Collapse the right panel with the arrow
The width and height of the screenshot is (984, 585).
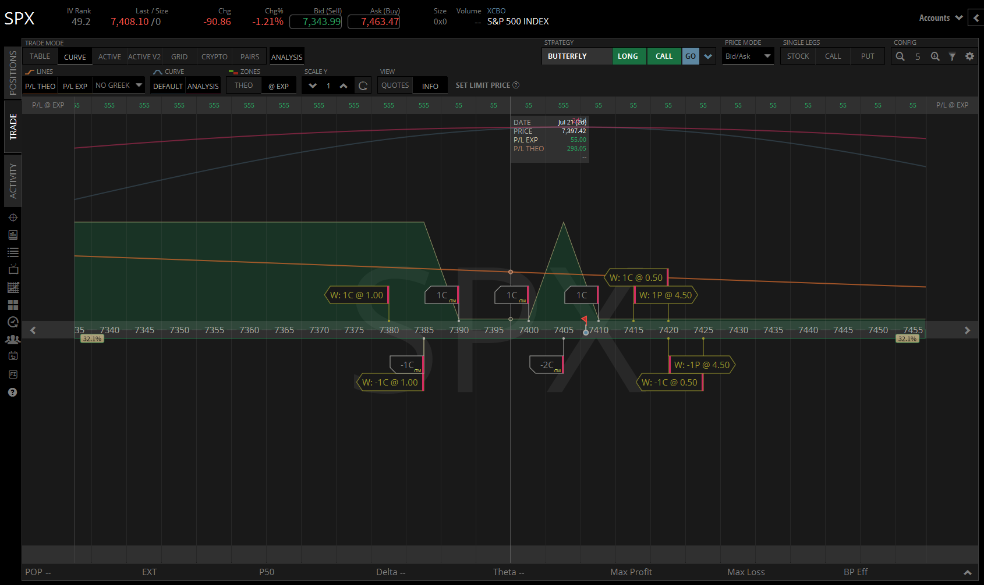[976, 17]
